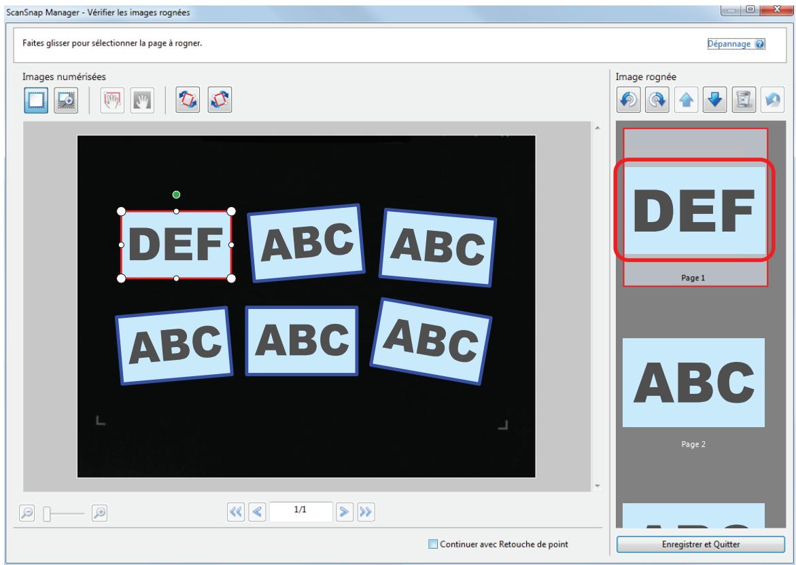Toggle Continuer avec Retouche de point checkbox

pos(433,544)
